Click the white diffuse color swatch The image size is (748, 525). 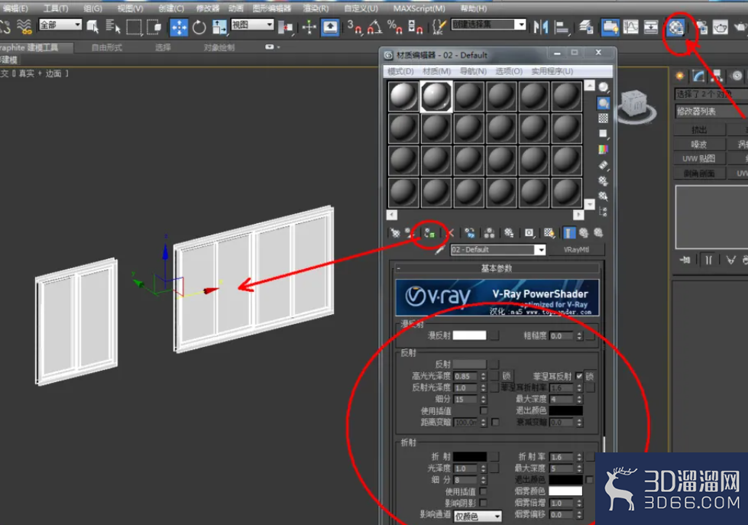(469, 335)
